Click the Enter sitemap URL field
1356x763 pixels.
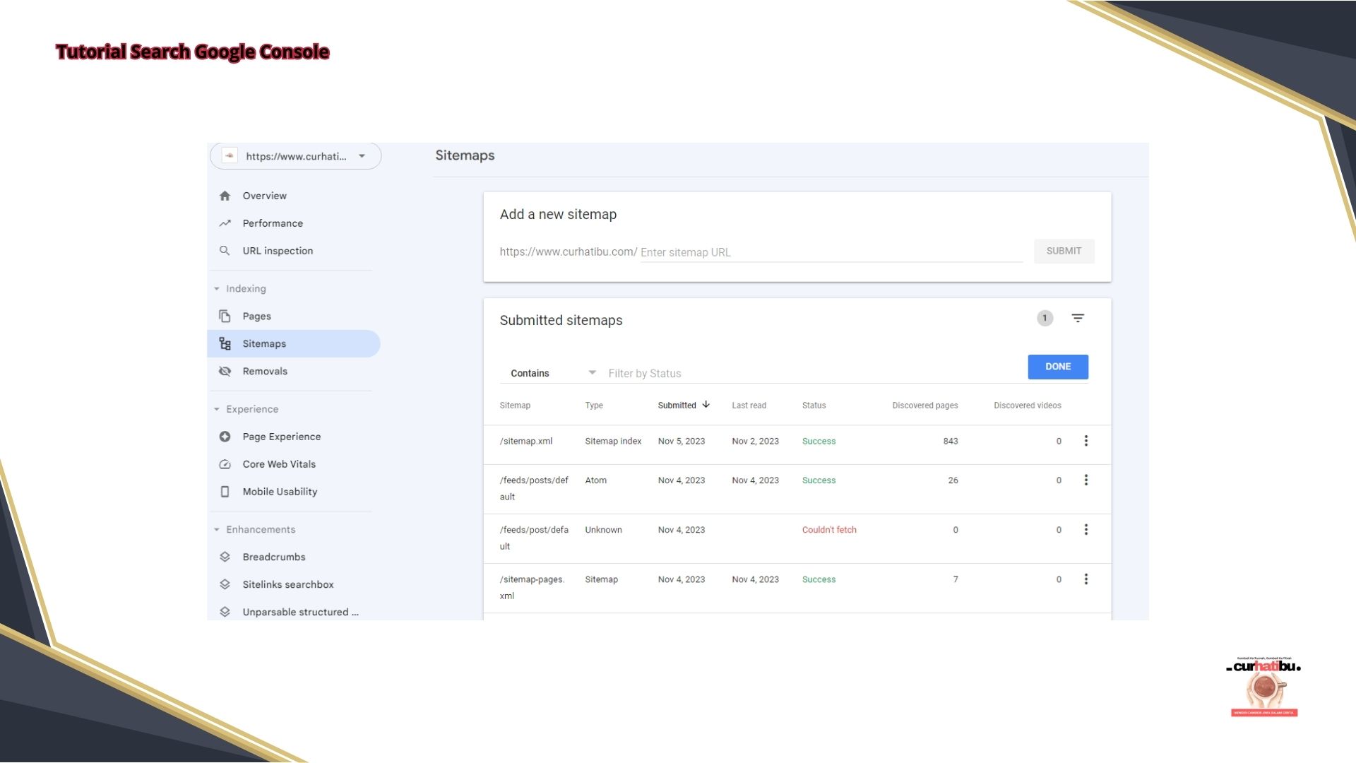tap(831, 252)
